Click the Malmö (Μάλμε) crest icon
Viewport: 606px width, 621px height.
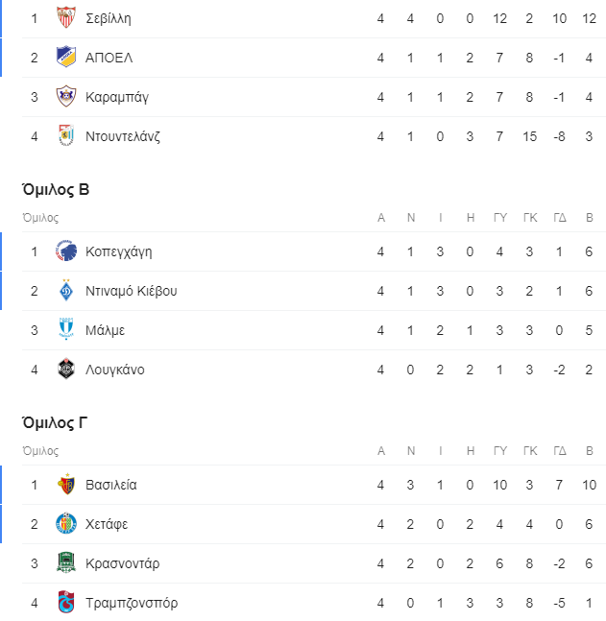pos(66,329)
